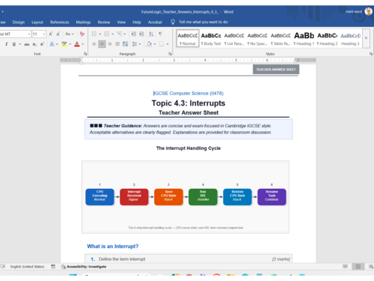Screen dimensions: 374x281
Task: Open the font name dropdown arrow
Action: pyautogui.click(x=29, y=34)
